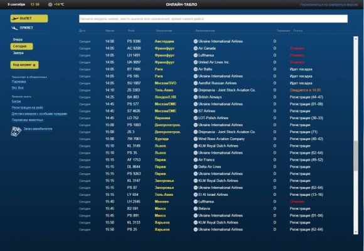The height and width of the screenshot is (251, 364).
Task: Click the Онлайн-табло title
Action: click(x=181, y=4)
